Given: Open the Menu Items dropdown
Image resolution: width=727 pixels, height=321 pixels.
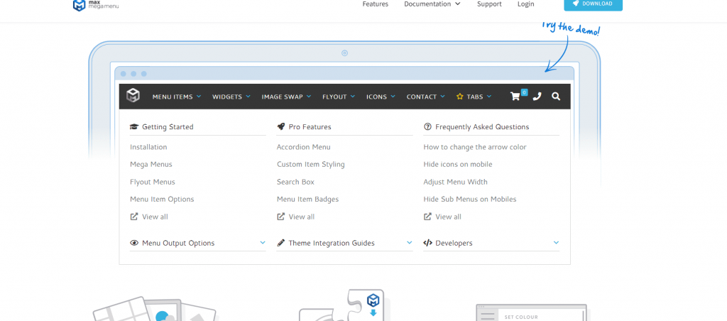Looking at the screenshot, I should pos(176,97).
